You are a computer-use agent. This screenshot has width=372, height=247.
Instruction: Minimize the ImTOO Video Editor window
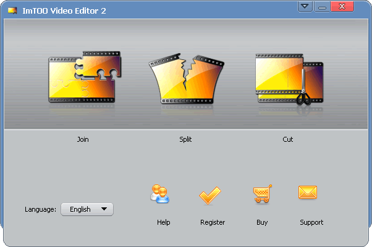[x=322, y=6]
